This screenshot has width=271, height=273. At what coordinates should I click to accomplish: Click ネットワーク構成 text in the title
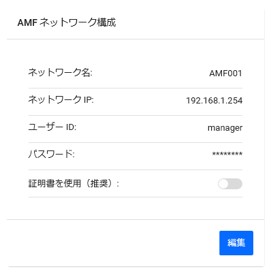click(x=78, y=22)
